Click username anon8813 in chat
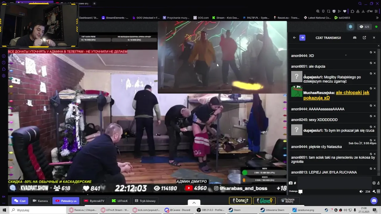Image resolution: width=381 pixels, height=214 pixels. pos(299,172)
